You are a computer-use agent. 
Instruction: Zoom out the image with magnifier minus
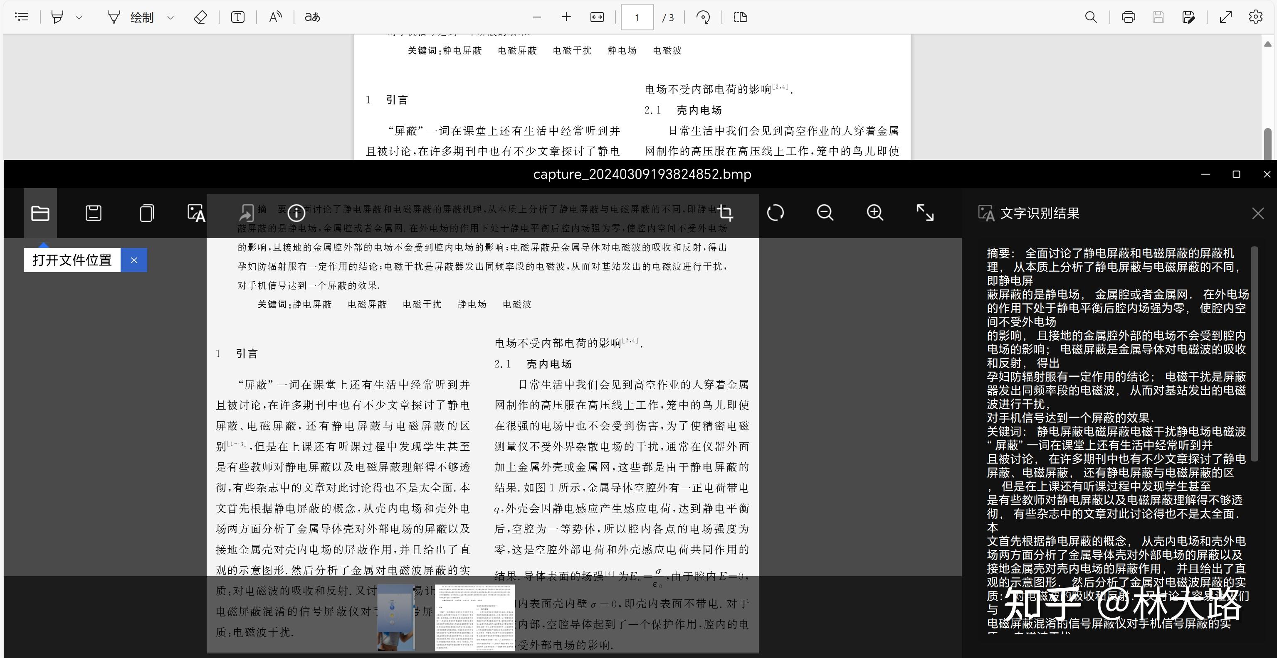pos(825,214)
